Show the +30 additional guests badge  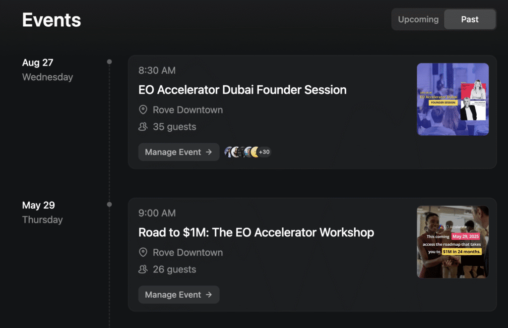pyautogui.click(x=264, y=152)
